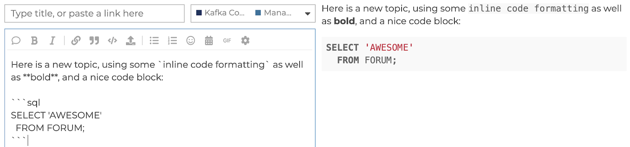The image size is (630, 147).
Task: Add a blockquote with the quotation marks icon
Action: (x=94, y=40)
